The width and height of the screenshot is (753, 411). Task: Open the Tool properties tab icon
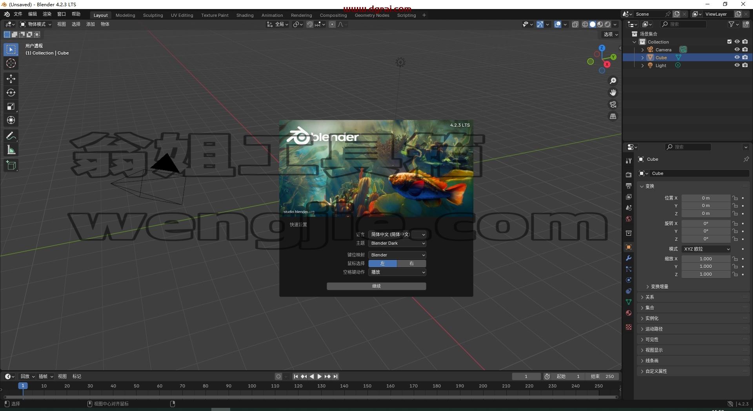coord(629,160)
